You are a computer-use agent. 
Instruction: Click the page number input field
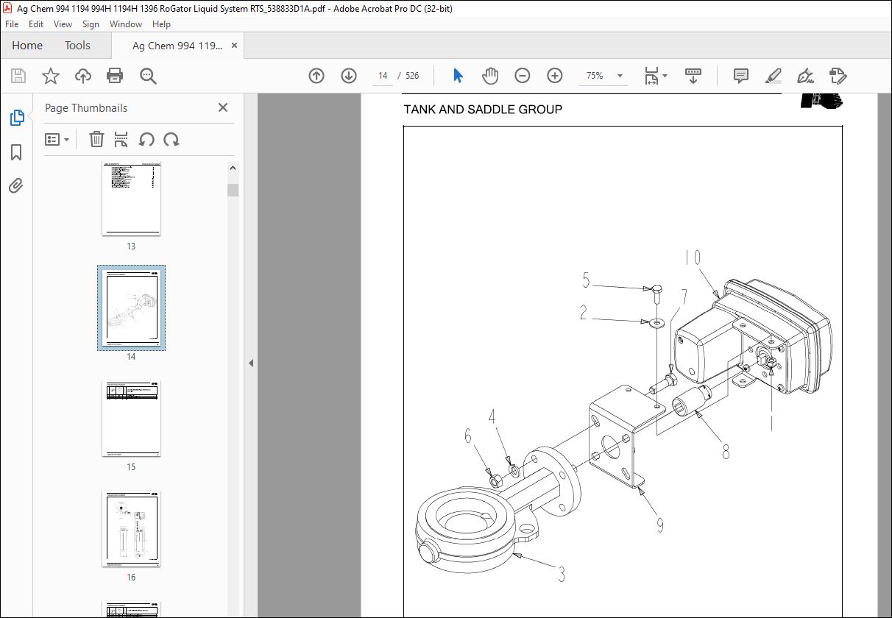pyautogui.click(x=383, y=76)
